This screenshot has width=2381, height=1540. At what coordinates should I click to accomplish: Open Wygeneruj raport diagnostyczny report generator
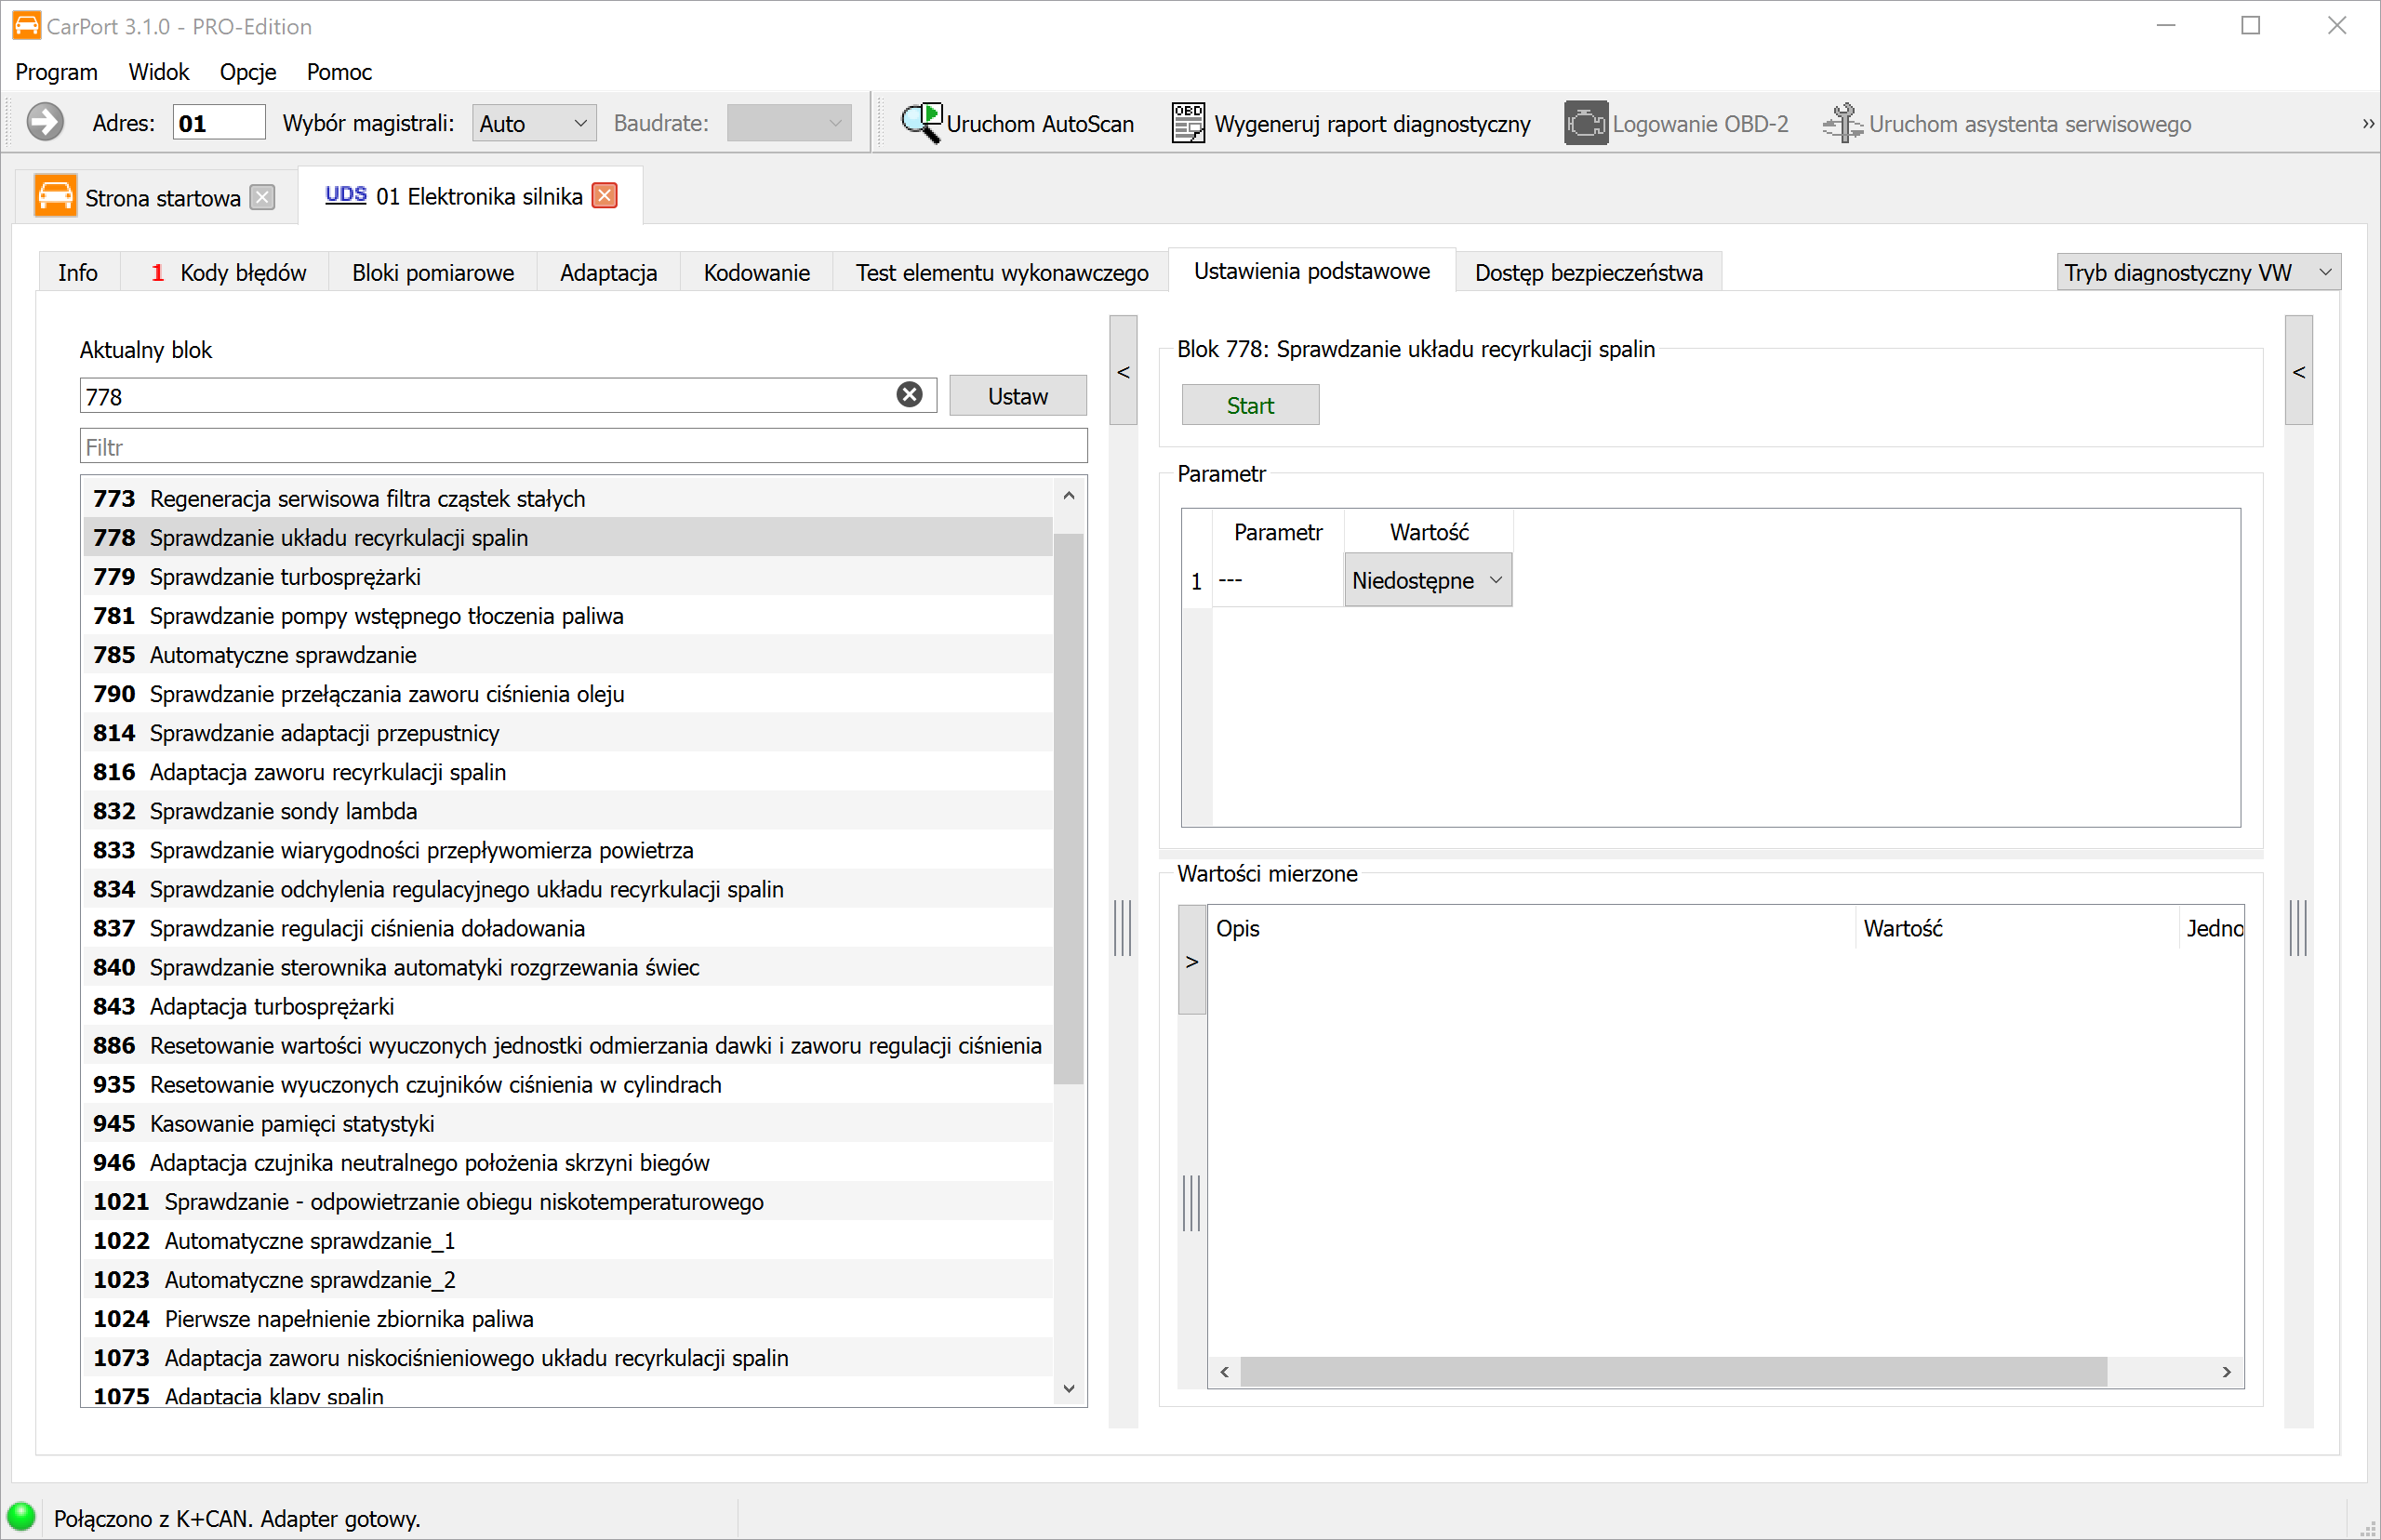1350,123
